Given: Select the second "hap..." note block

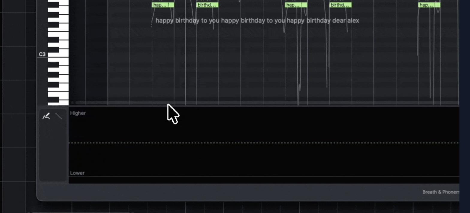Looking at the screenshot, I should coord(296,5).
